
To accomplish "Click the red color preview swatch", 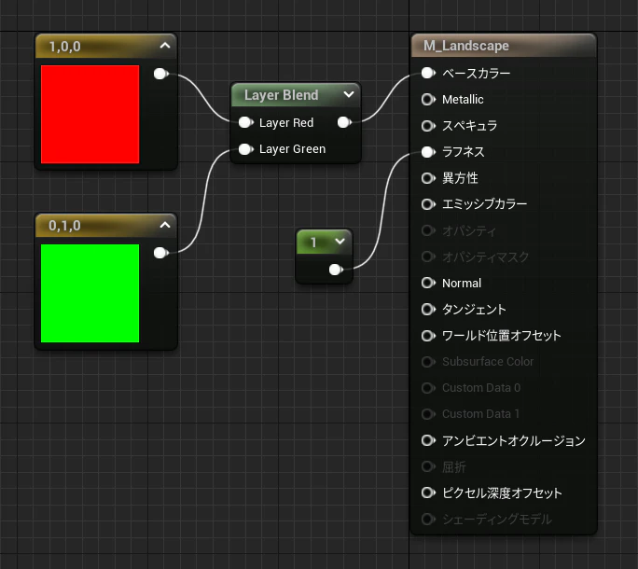I will 90,115.
